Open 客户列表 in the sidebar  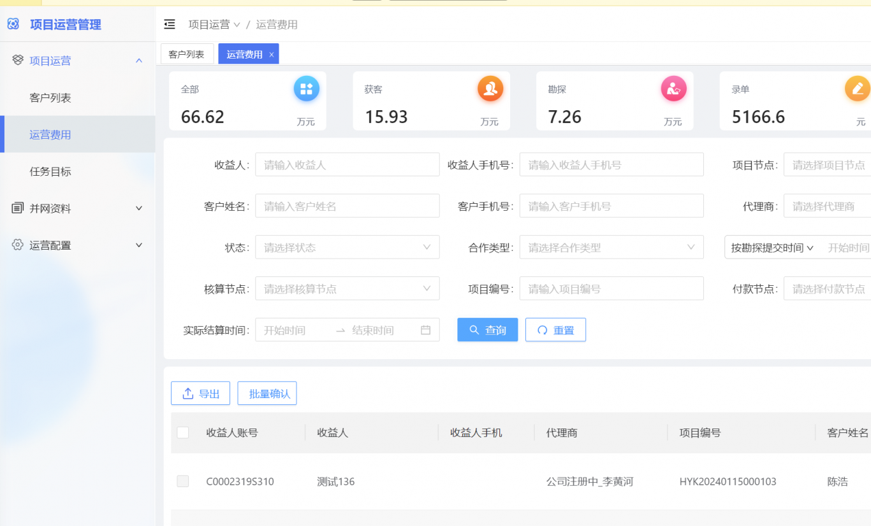pyautogui.click(x=78, y=97)
